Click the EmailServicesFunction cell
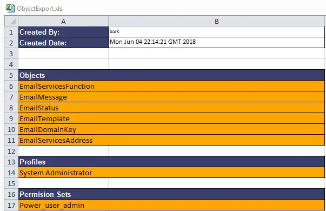 tap(171, 86)
